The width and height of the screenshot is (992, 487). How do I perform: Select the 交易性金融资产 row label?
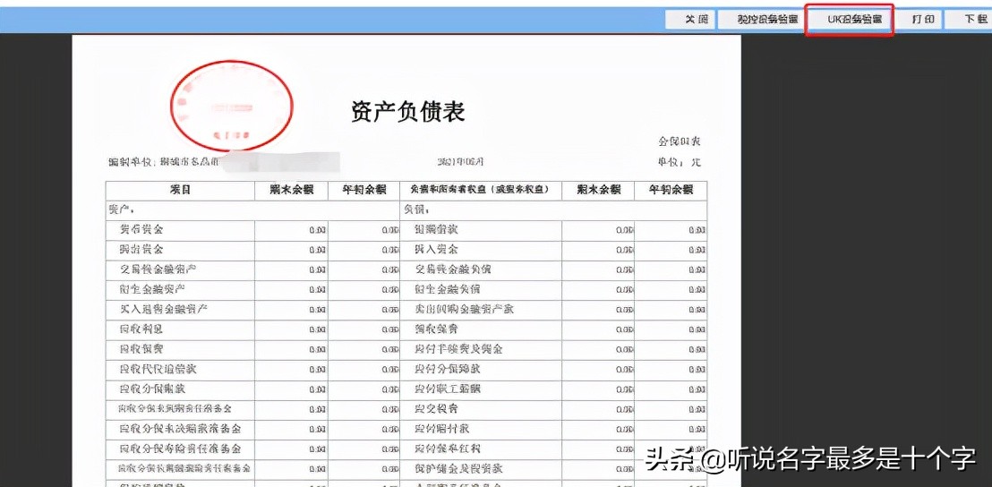[x=158, y=269]
